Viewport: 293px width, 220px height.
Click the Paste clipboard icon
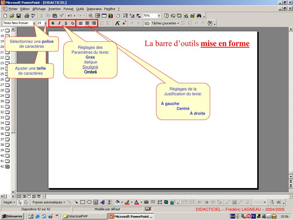(x=55, y=16)
